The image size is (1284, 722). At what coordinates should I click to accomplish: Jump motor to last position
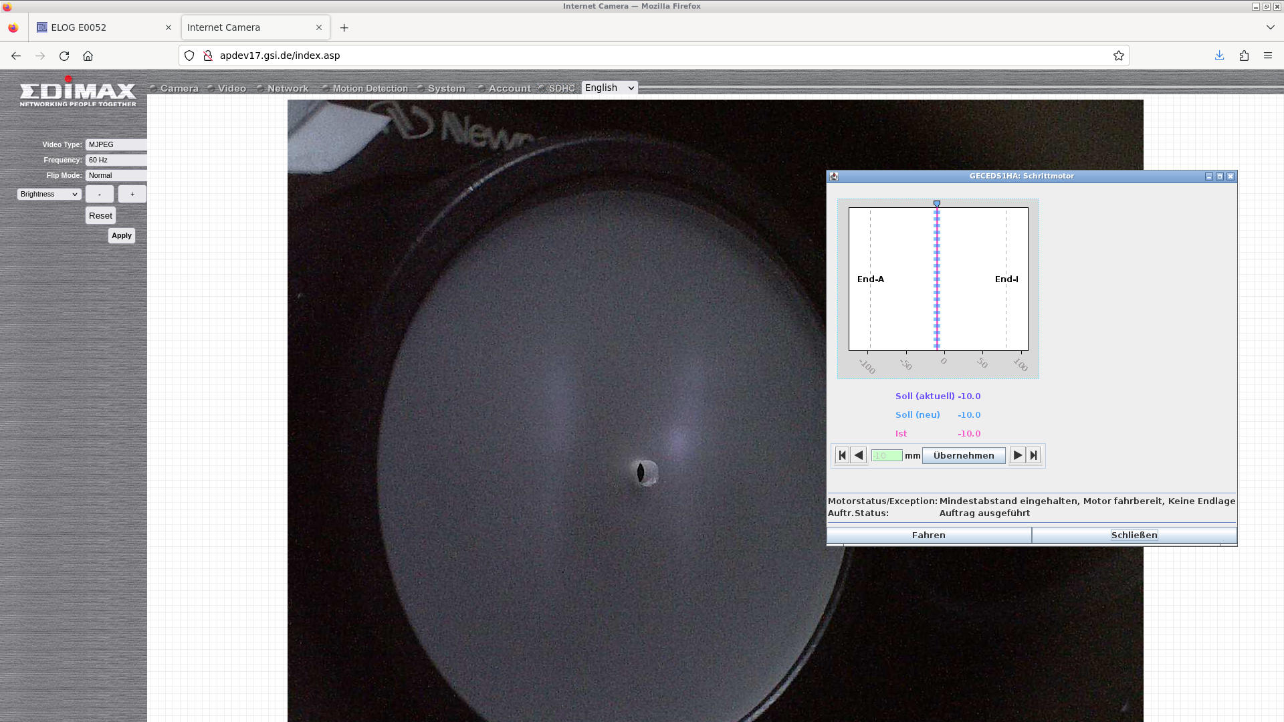coord(1034,455)
